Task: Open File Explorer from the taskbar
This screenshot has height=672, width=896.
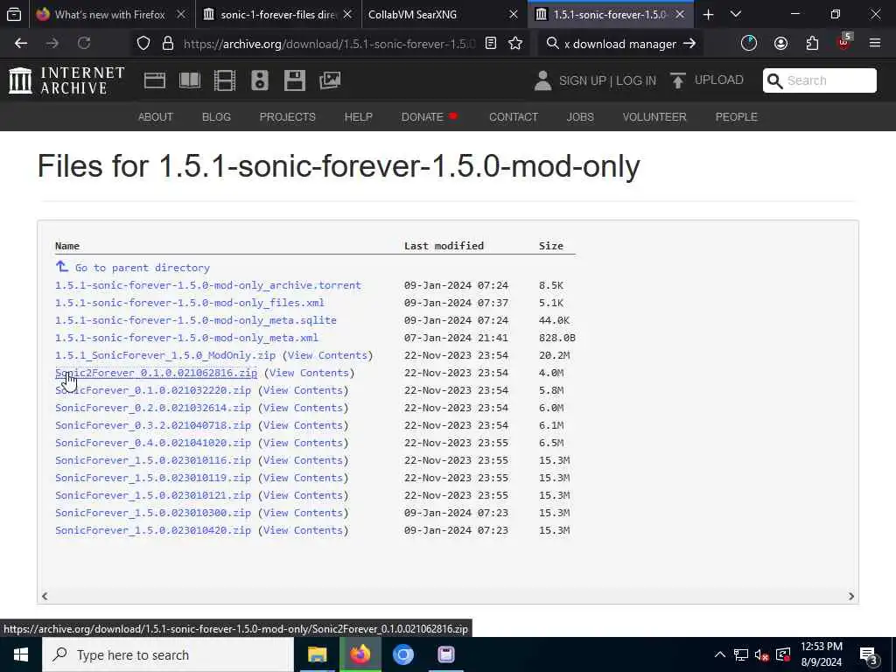Action: (317, 654)
